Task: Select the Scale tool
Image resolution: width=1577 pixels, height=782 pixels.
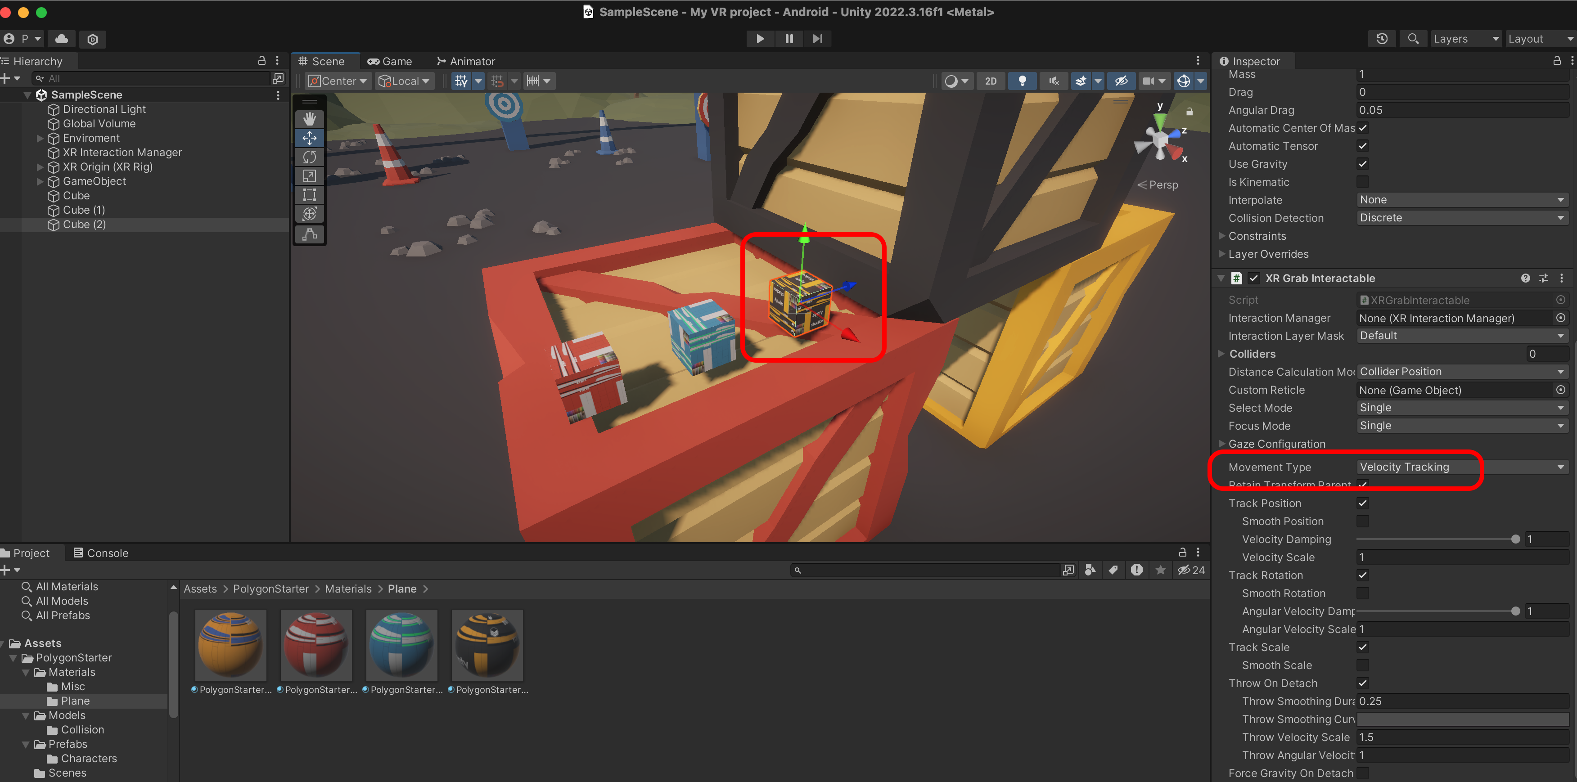Action: [309, 176]
